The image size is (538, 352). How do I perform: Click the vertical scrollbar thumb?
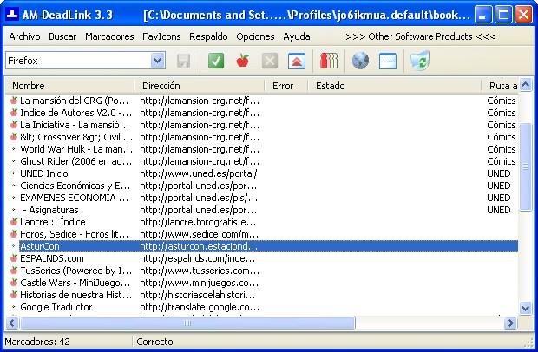(x=525, y=166)
